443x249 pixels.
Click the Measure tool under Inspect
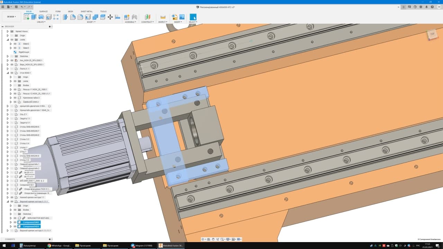click(x=163, y=17)
